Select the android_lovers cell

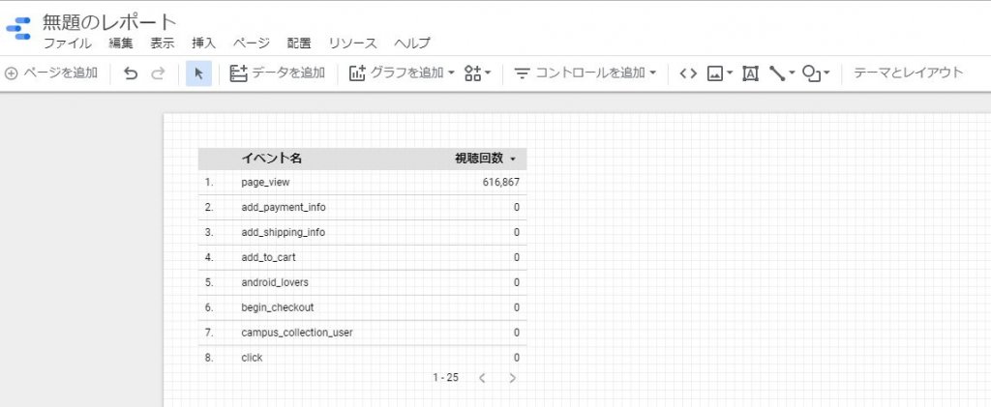click(275, 282)
